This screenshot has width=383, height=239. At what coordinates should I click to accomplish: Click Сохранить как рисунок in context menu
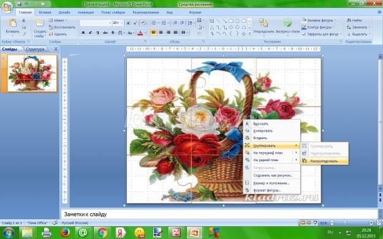coord(272,175)
